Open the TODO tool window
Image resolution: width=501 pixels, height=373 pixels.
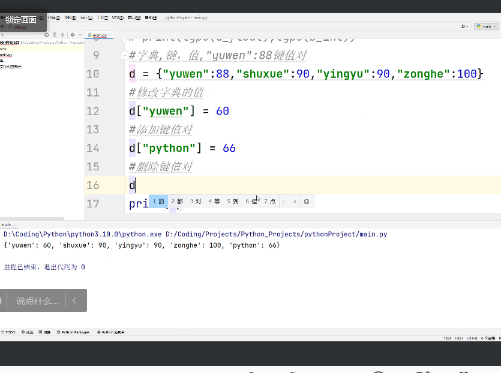coord(8,332)
